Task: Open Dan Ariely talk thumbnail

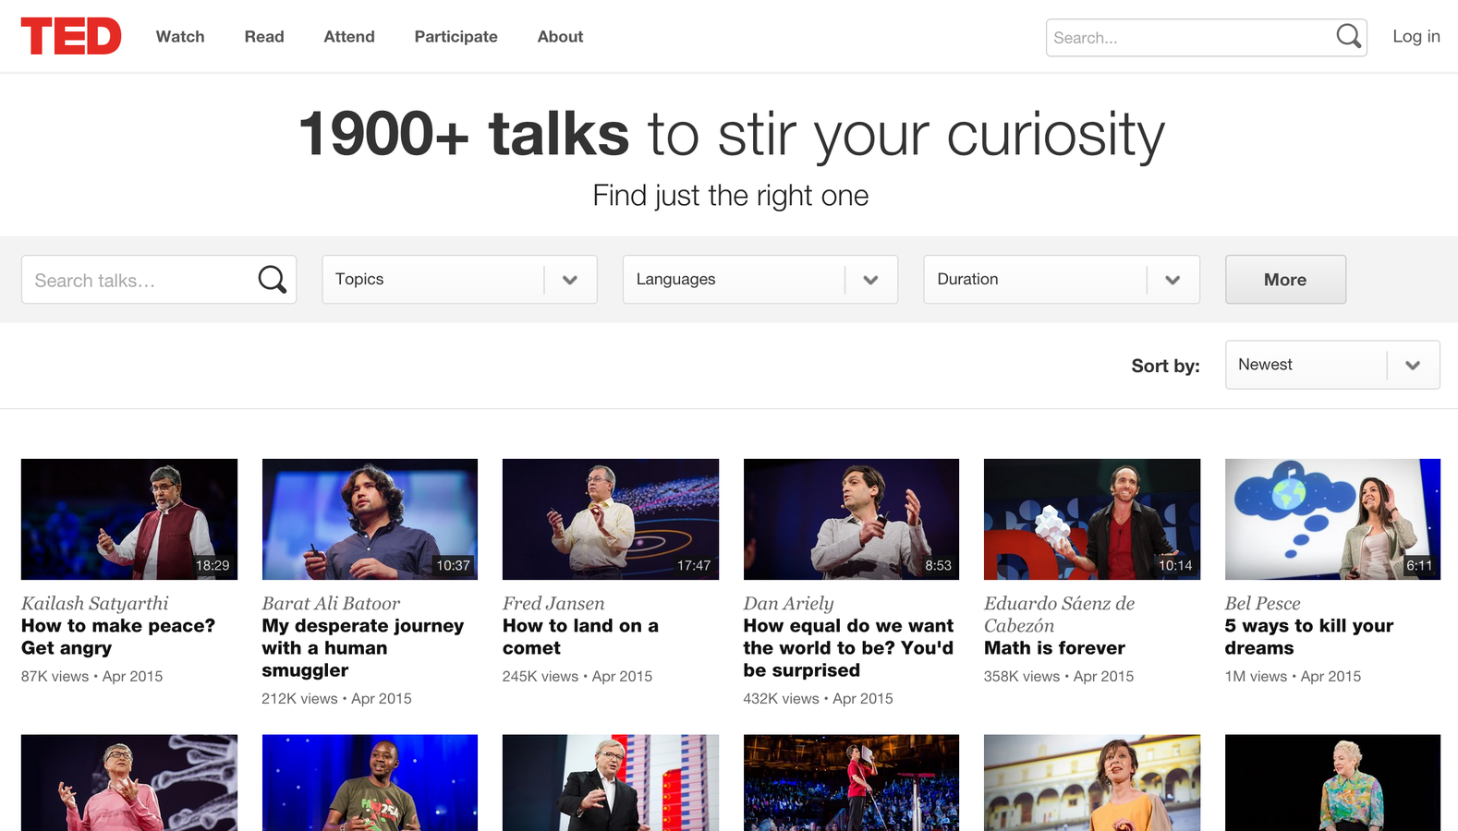Action: coord(851,519)
